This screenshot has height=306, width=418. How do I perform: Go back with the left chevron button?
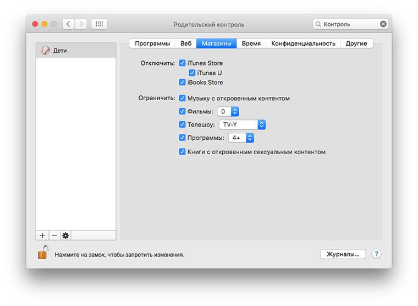pos(69,24)
